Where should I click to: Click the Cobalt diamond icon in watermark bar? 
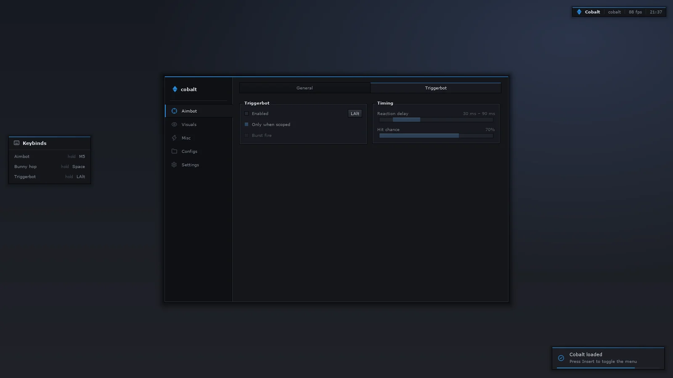pos(579,12)
